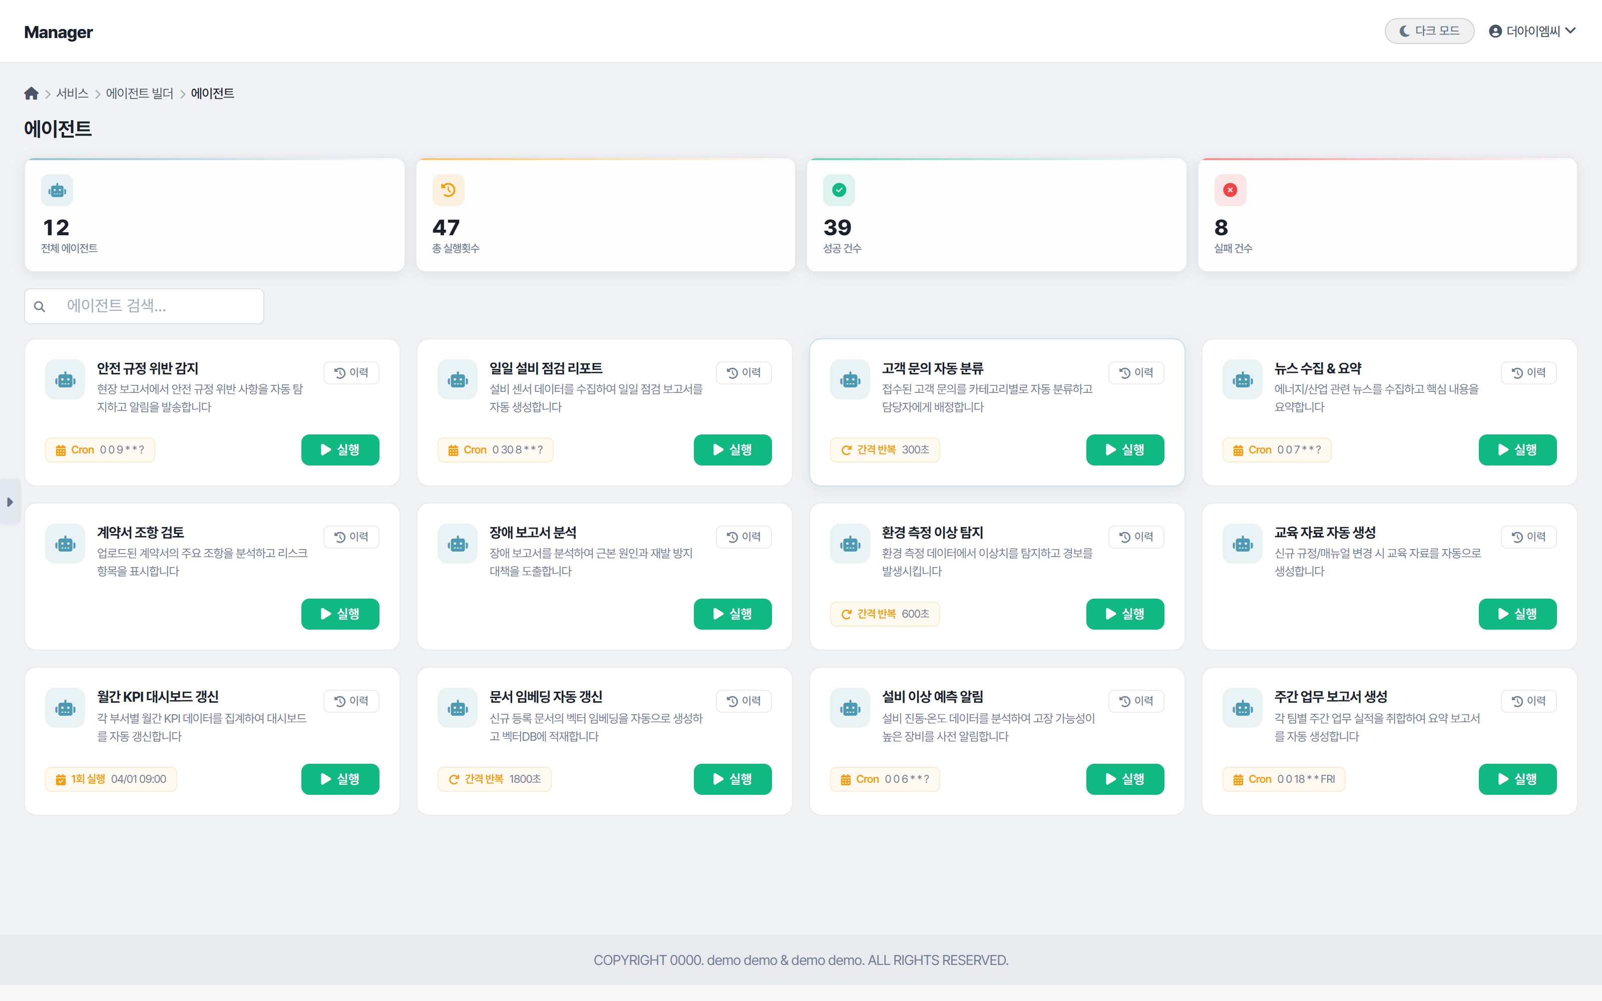View 이력 history for 일일 설비 점검 리포트

pyautogui.click(x=743, y=373)
